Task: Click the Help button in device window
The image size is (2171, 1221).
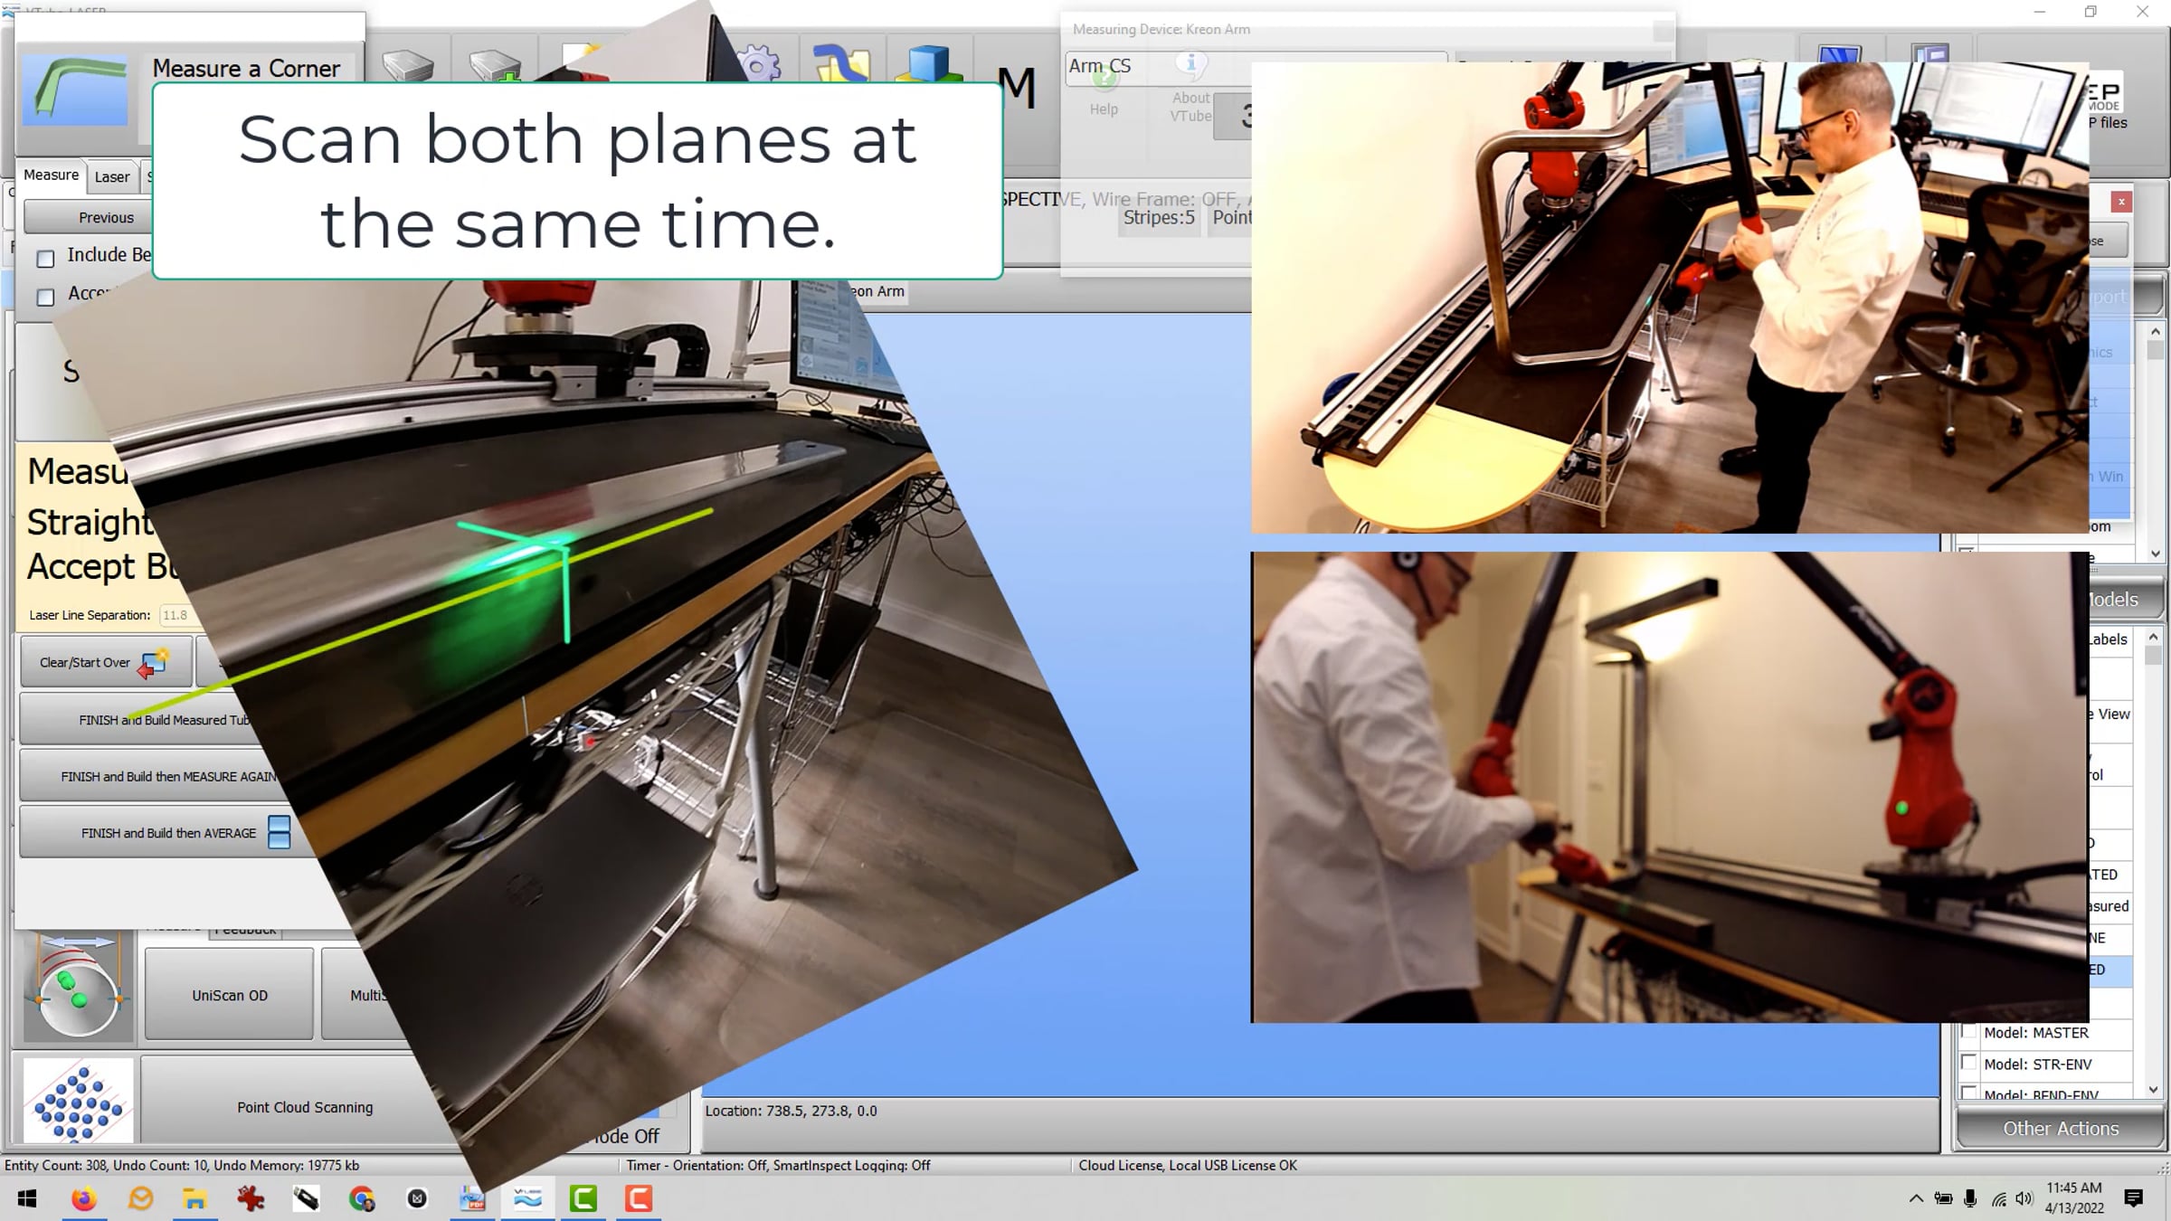Action: tap(1104, 91)
